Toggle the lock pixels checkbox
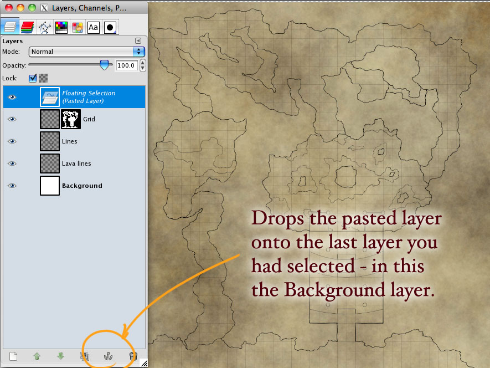 [x=33, y=78]
